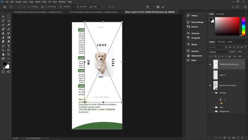Viewport: 248px width, 140px height.
Task: Switch to the Swatches tab
Action: (x=220, y=14)
